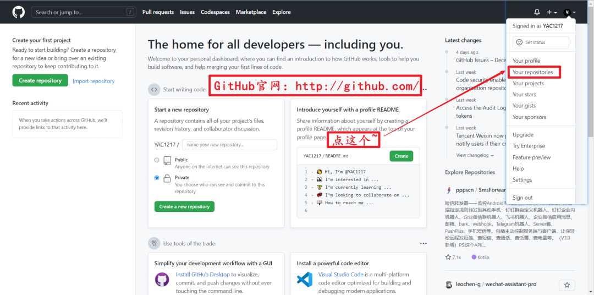Click the pppscn avatar icon
594x295 pixels.
(449, 190)
